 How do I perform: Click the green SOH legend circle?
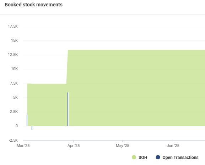coord(134,157)
